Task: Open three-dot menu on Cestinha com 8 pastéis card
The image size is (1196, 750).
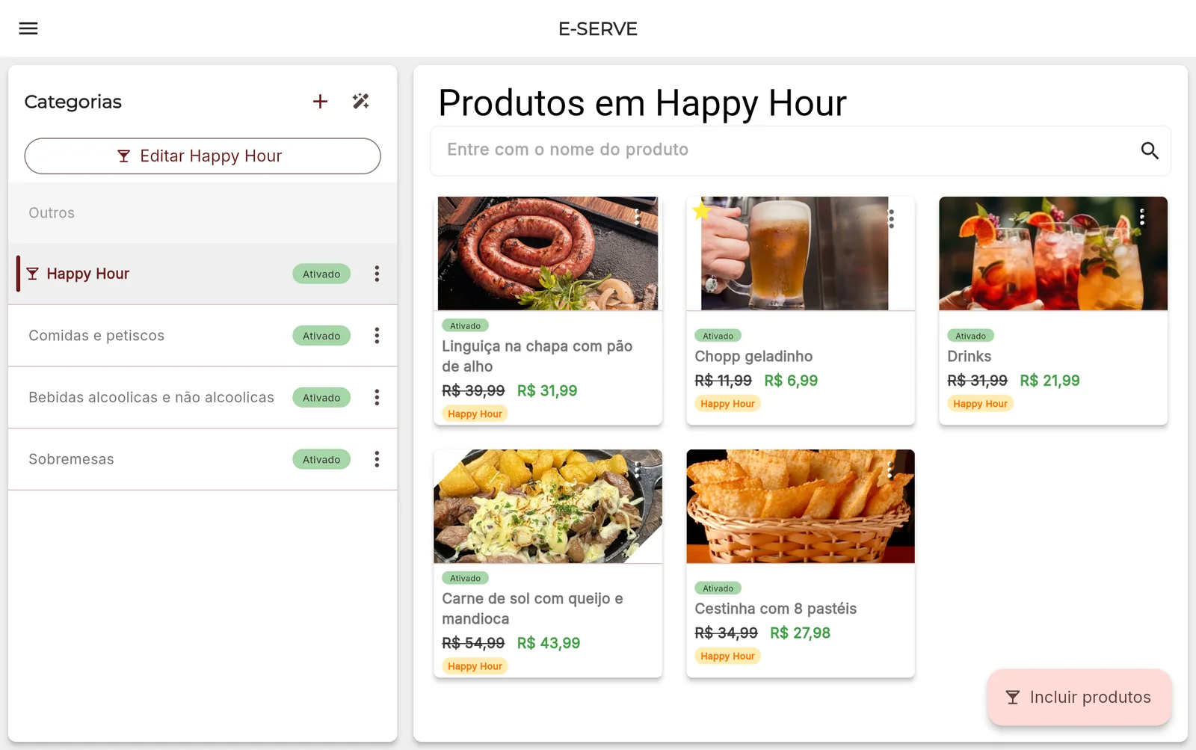Action: [890, 470]
